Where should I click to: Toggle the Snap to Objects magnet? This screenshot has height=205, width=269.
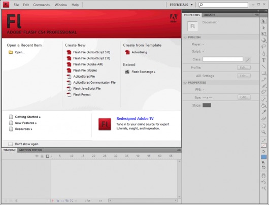pyautogui.click(x=264, y=176)
